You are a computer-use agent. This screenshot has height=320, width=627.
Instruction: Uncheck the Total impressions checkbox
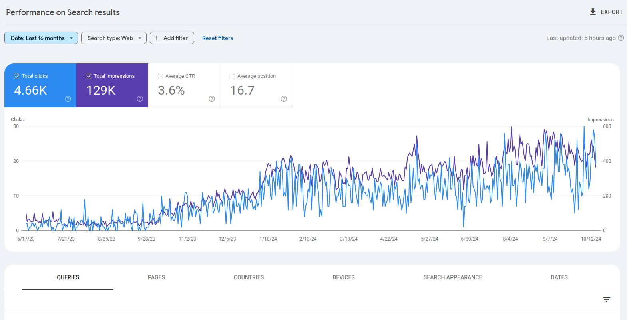coord(89,76)
